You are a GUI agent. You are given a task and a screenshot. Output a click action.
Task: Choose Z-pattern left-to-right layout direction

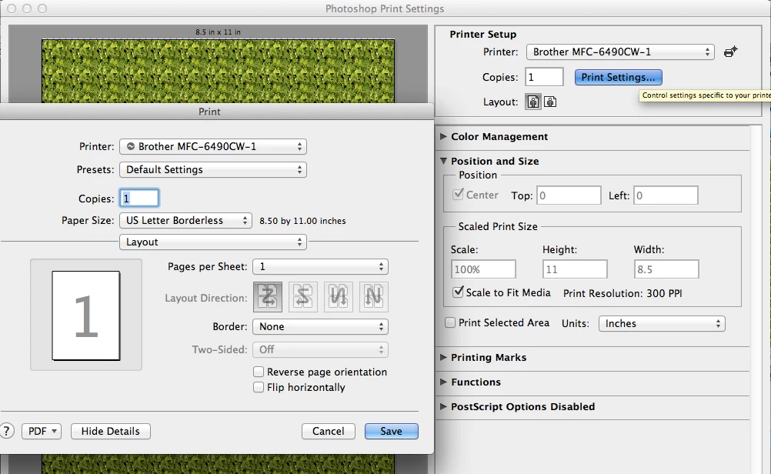[268, 297]
